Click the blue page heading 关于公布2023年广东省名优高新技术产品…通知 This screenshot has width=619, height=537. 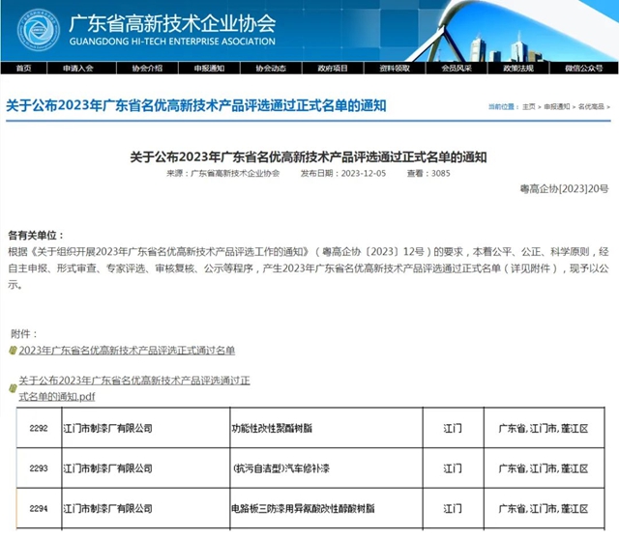click(196, 105)
